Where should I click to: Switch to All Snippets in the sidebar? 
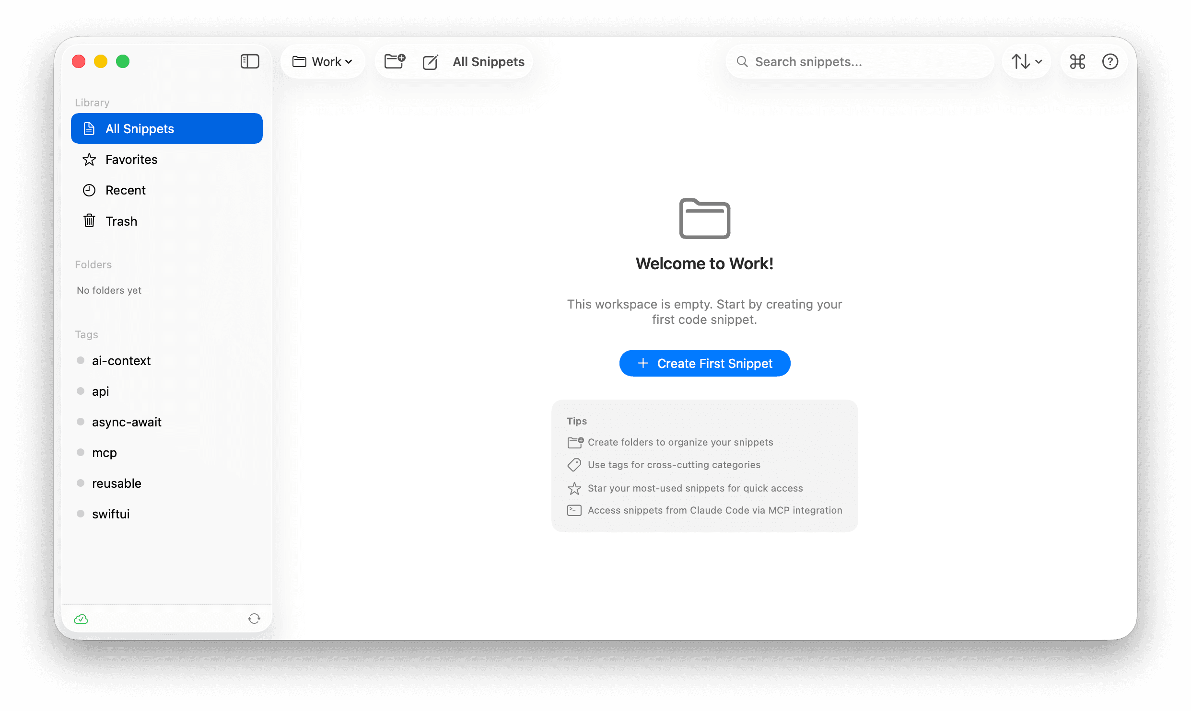click(x=140, y=128)
